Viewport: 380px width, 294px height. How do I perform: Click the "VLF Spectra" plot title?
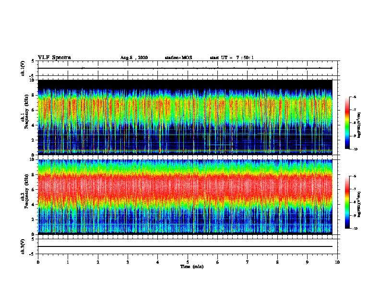[54, 58]
